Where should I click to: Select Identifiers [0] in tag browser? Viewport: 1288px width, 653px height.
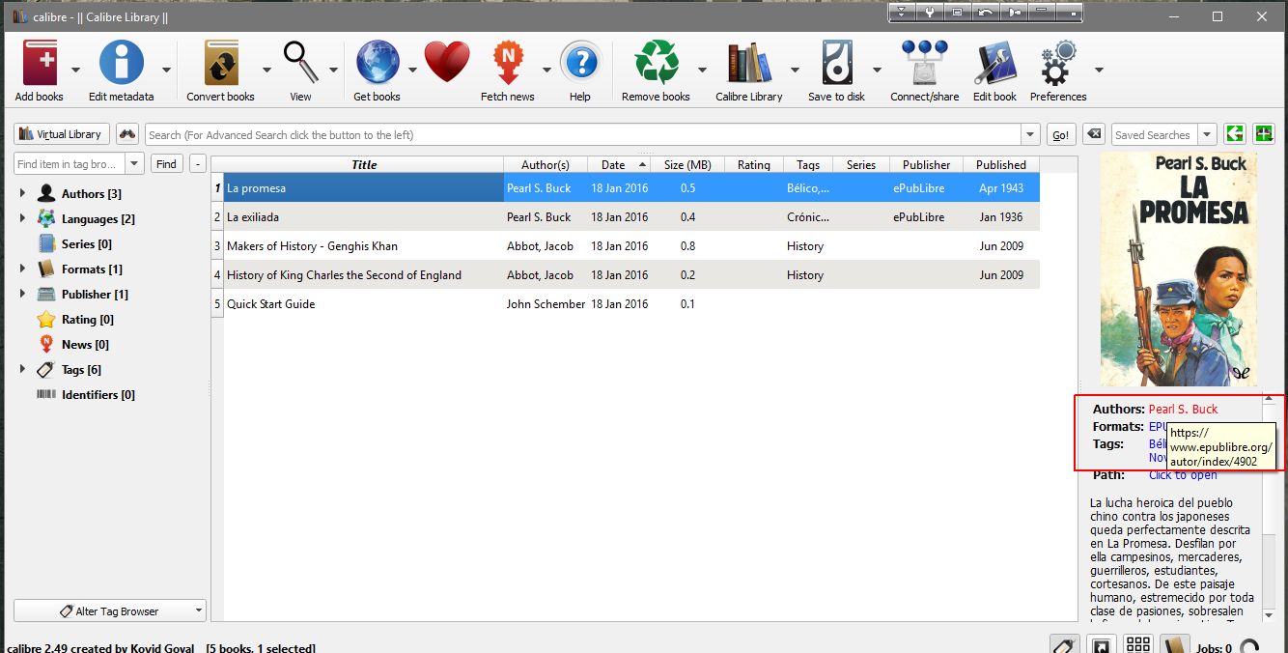point(98,394)
